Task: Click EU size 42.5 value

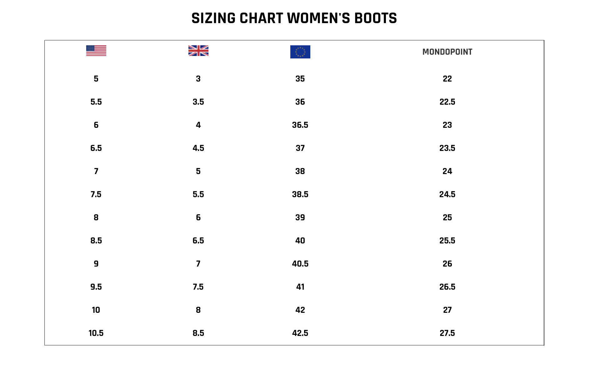Action: (x=300, y=333)
